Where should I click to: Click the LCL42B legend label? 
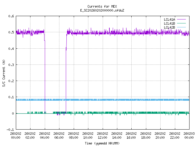(x=169, y=27)
